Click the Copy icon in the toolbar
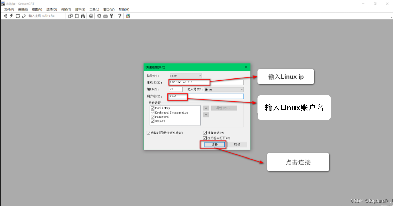This screenshot has width=398, height=206. point(70,16)
